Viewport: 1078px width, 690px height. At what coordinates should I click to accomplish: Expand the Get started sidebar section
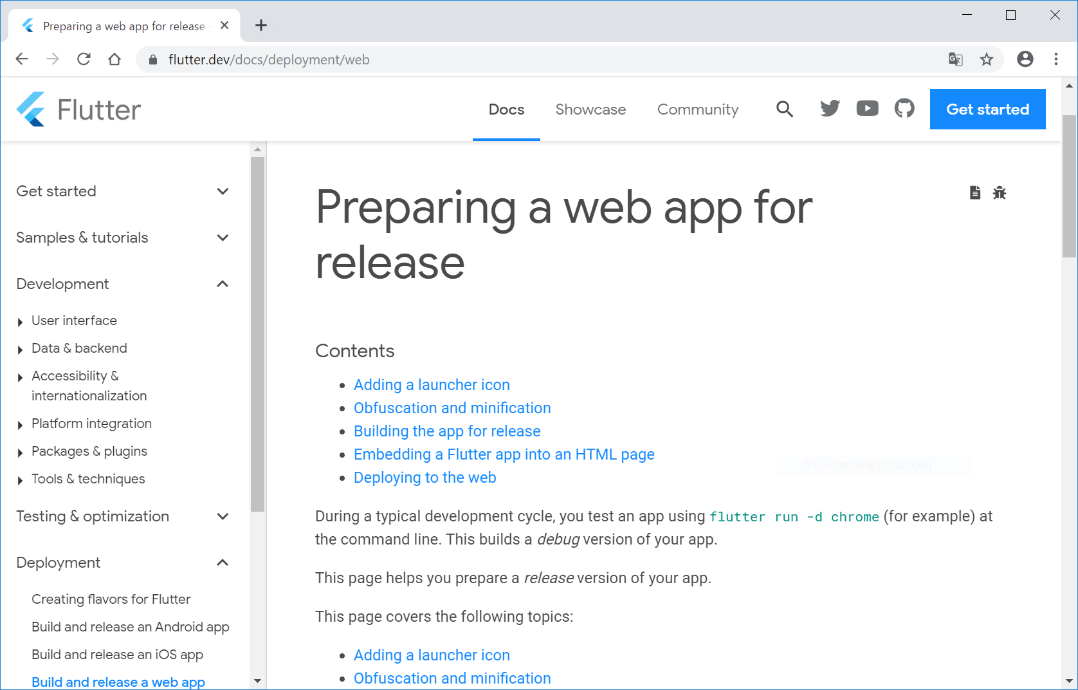click(x=223, y=191)
